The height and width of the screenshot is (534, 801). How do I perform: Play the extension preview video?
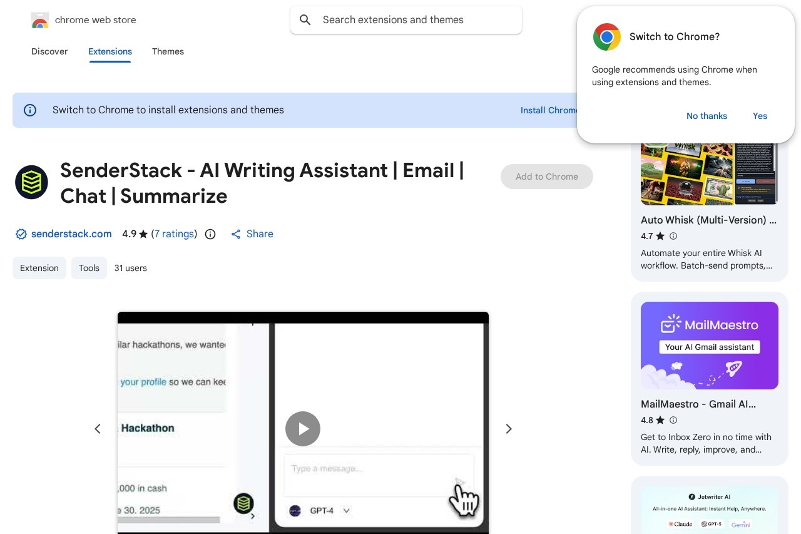[303, 429]
